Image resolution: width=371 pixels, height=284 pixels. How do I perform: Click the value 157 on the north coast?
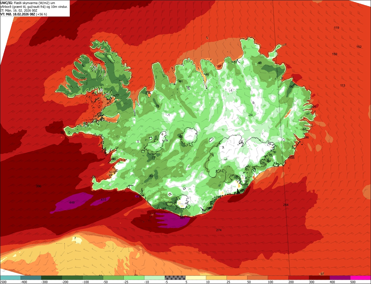[219, 66]
